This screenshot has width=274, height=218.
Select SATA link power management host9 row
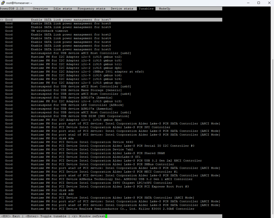tap(58, 27)
